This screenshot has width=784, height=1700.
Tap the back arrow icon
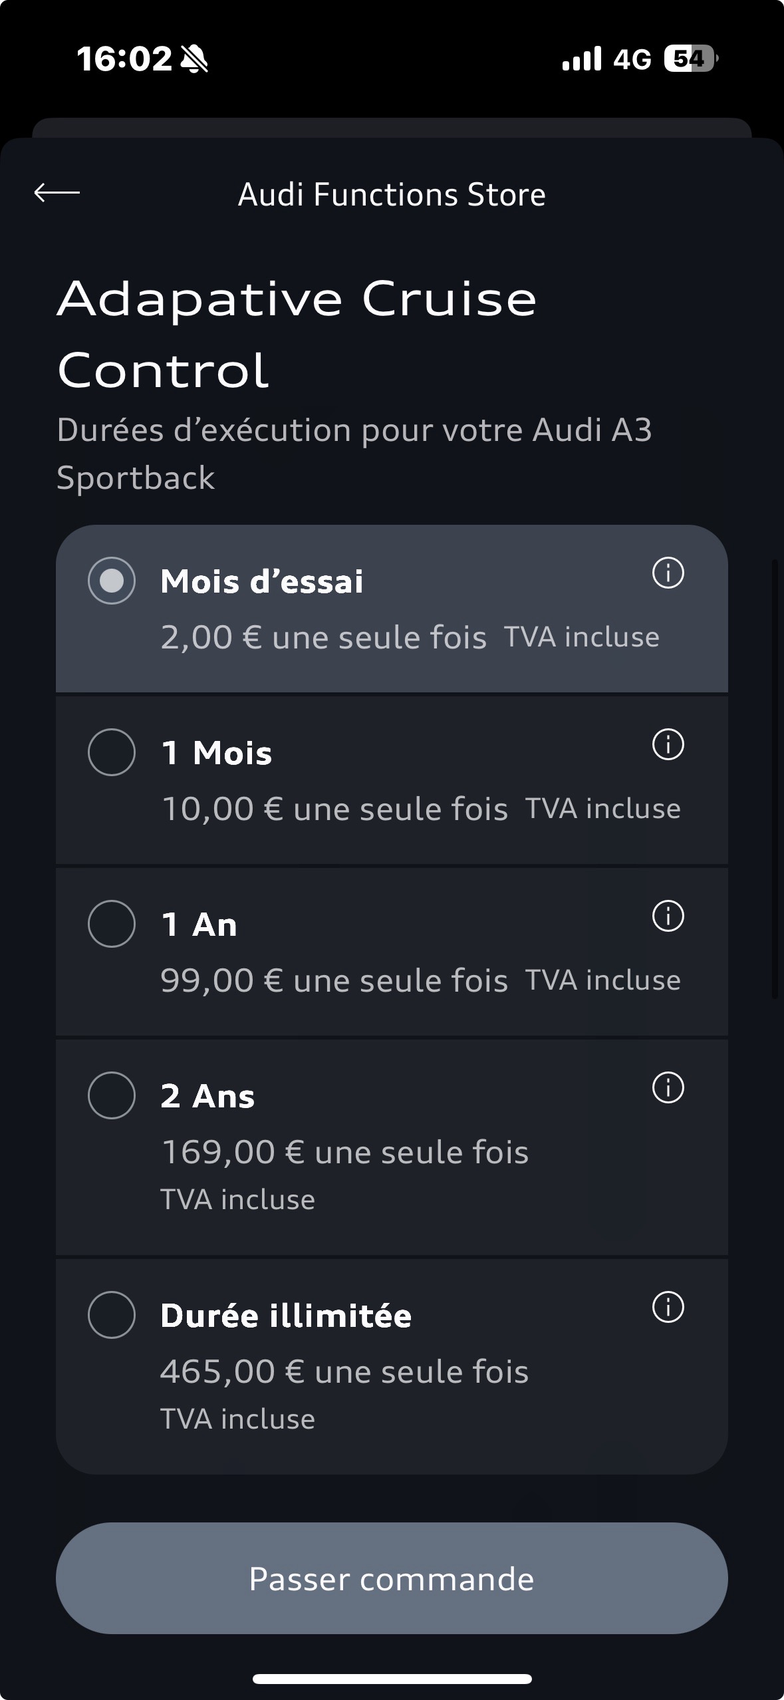pyautogui.click(x=57, y=193)
